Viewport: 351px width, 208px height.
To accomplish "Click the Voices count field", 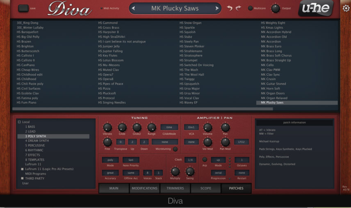I will [147, 173].
